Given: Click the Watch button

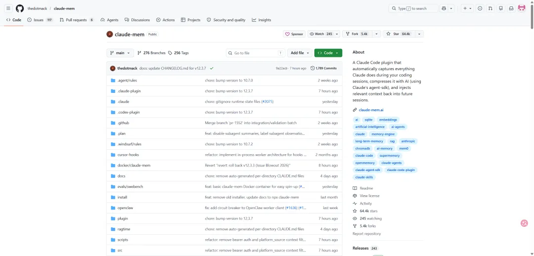Looking at the screenshot, I should 321,34.
